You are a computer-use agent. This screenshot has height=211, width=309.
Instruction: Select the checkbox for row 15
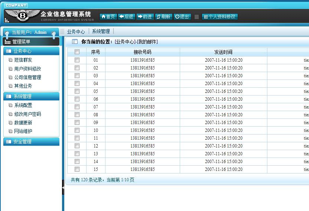point(77,169)
